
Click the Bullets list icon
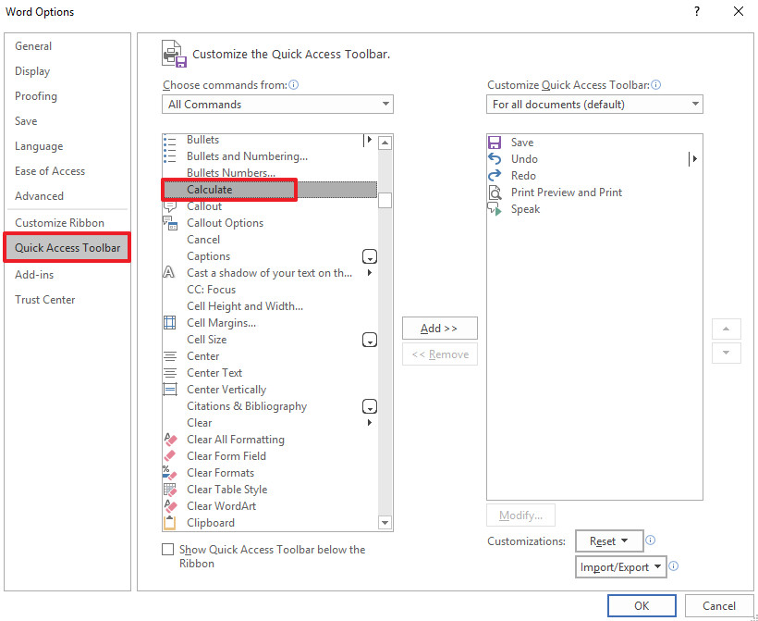tap(170, 140)
